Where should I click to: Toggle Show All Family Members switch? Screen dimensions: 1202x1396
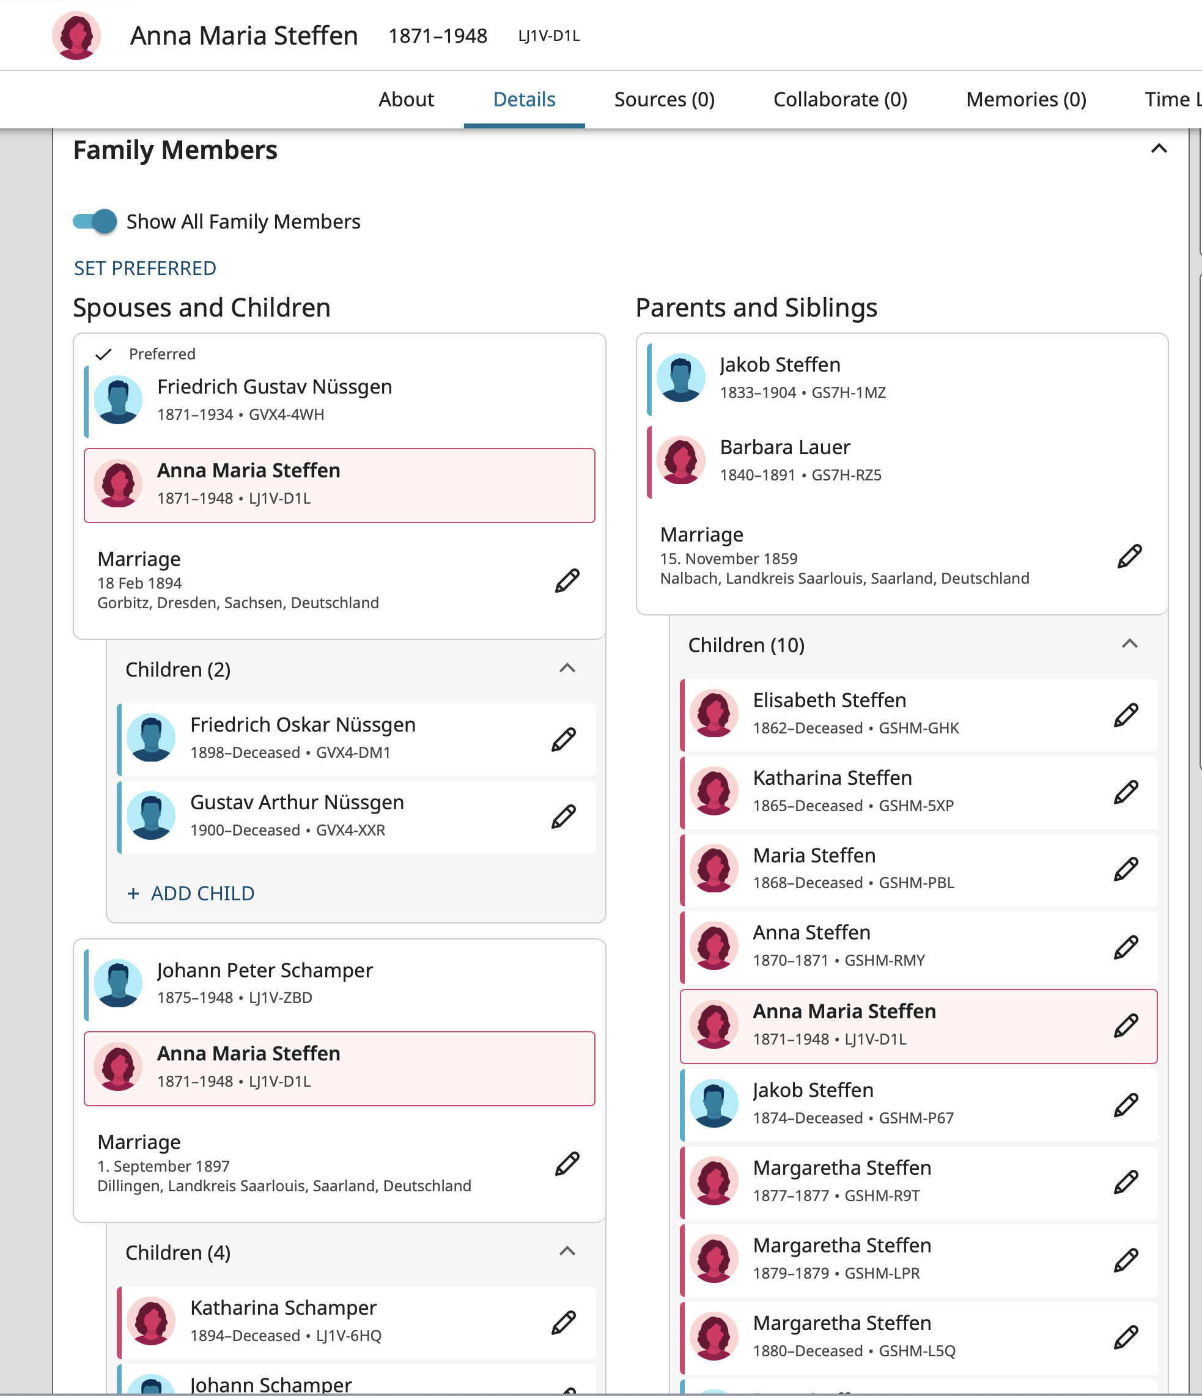click(x=95, y=221)
